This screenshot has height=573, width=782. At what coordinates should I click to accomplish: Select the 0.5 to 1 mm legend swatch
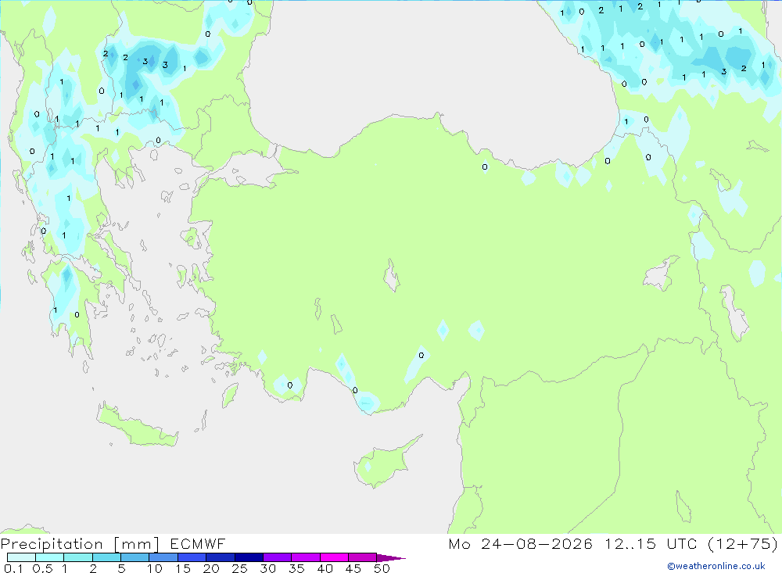(50, 557)
